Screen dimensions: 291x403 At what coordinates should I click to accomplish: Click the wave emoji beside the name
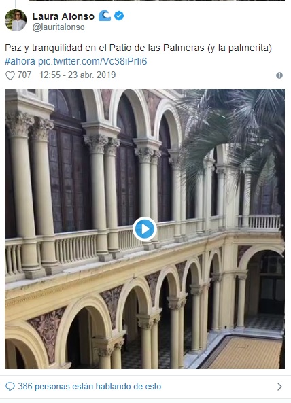pos(105,16)
